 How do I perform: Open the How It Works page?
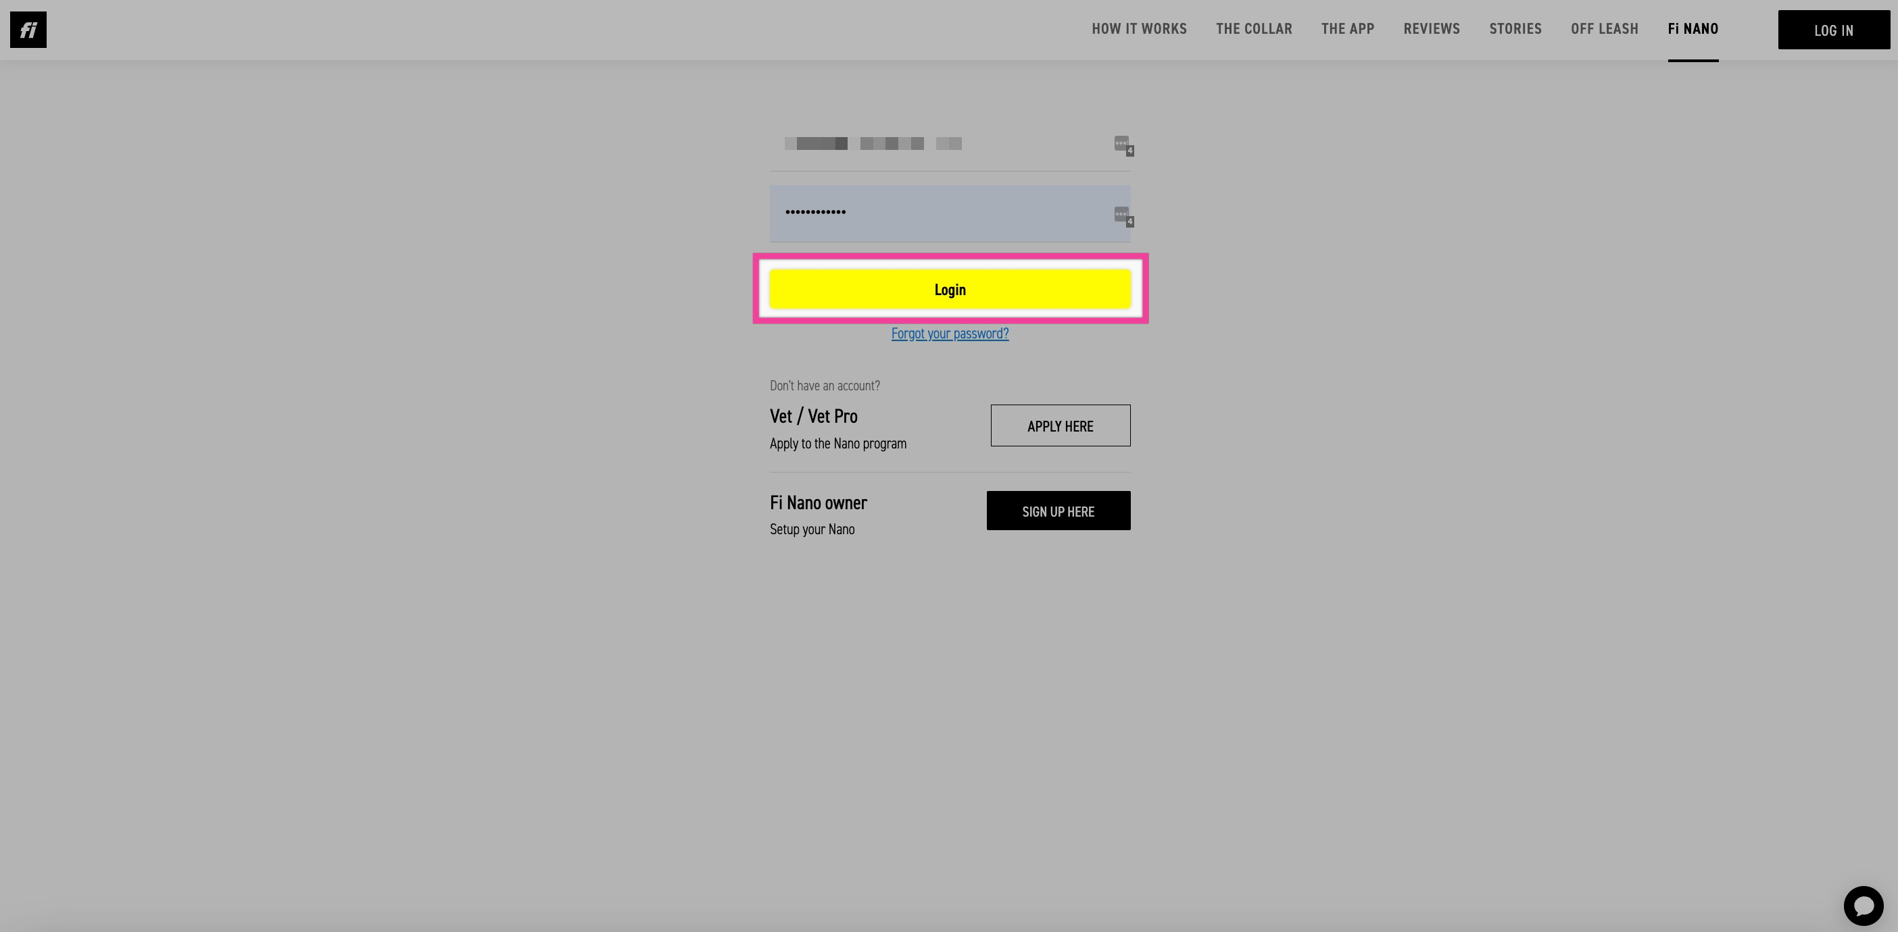[x=1139, y=29]
